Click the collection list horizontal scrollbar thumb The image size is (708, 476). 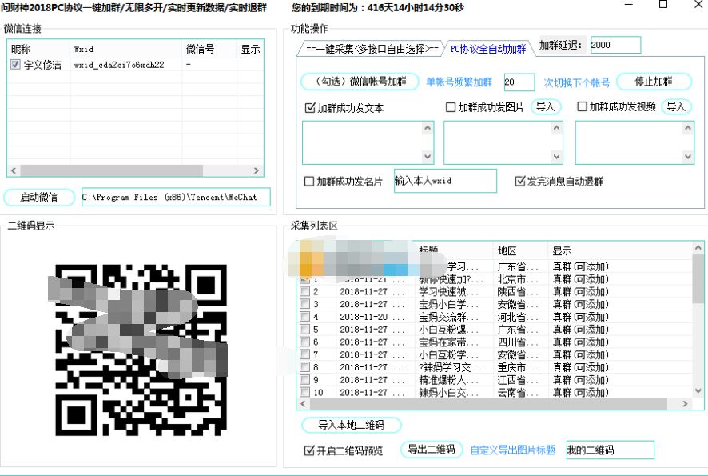tap(488, 404)
